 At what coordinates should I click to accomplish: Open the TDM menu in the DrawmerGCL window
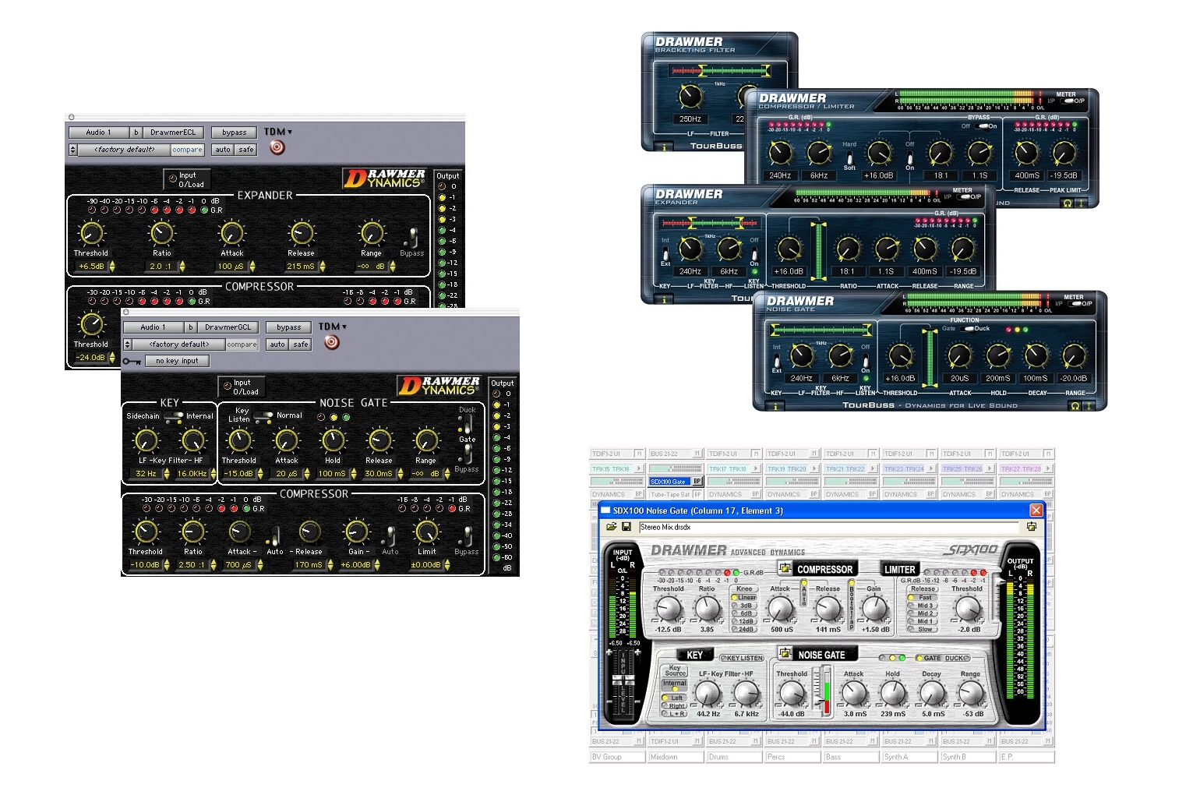pyautogui.click(x=333, y=327)
